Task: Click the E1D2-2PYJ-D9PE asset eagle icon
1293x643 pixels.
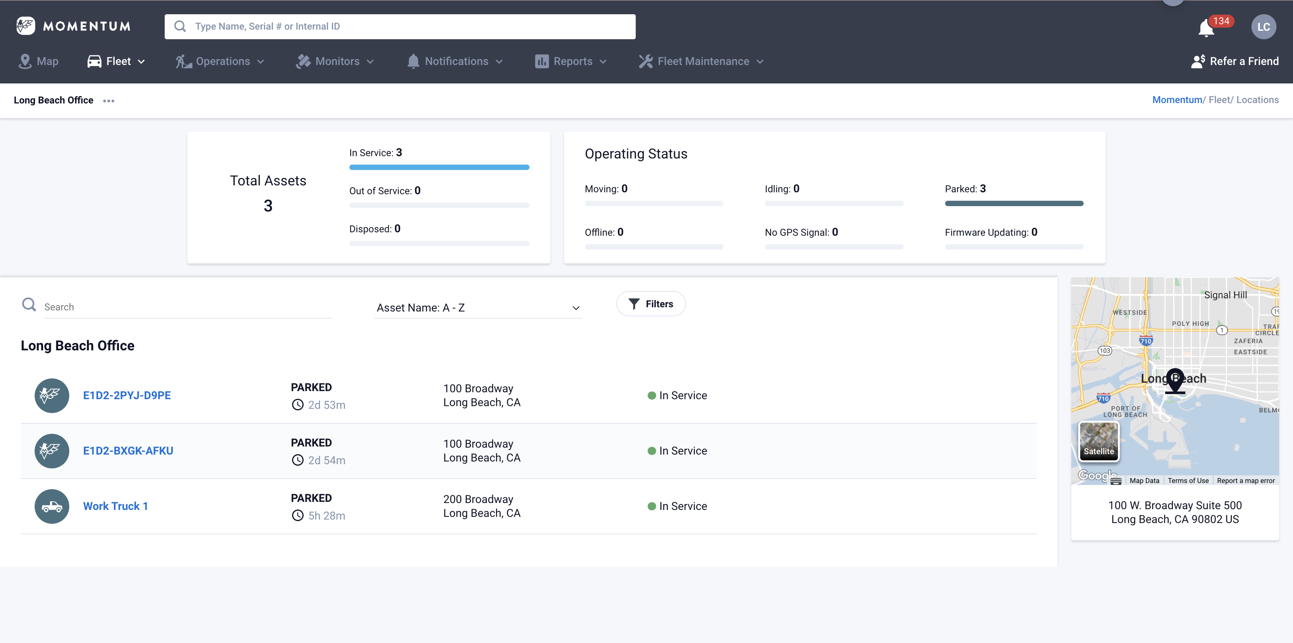Action: [x=52, y=396]
